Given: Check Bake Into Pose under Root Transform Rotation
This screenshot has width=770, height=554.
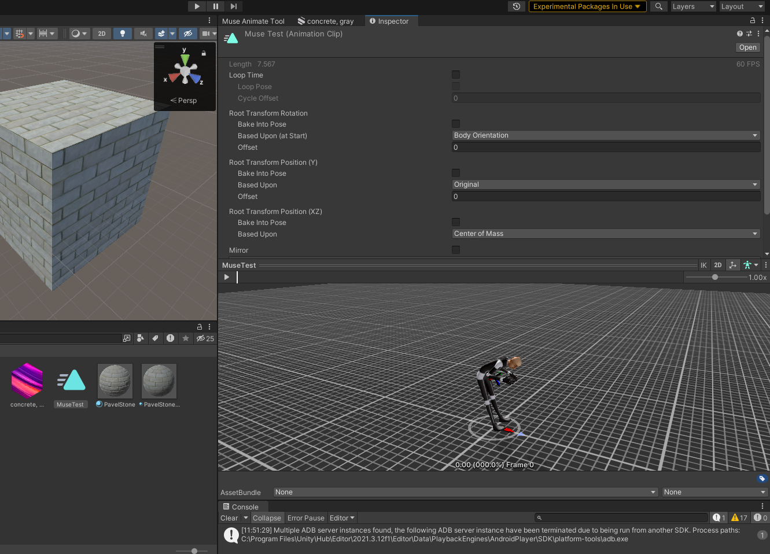Looking at the screenshot, I should (456, 124).
